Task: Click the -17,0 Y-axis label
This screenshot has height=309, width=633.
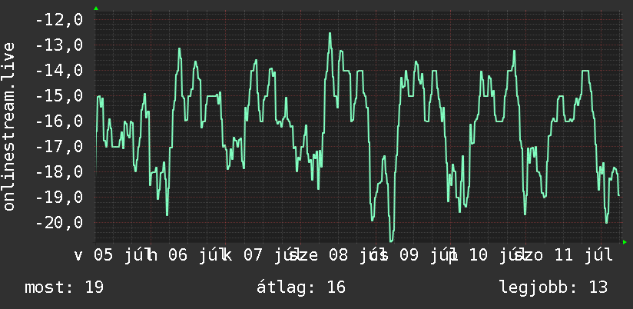Action: coord(59,146)
